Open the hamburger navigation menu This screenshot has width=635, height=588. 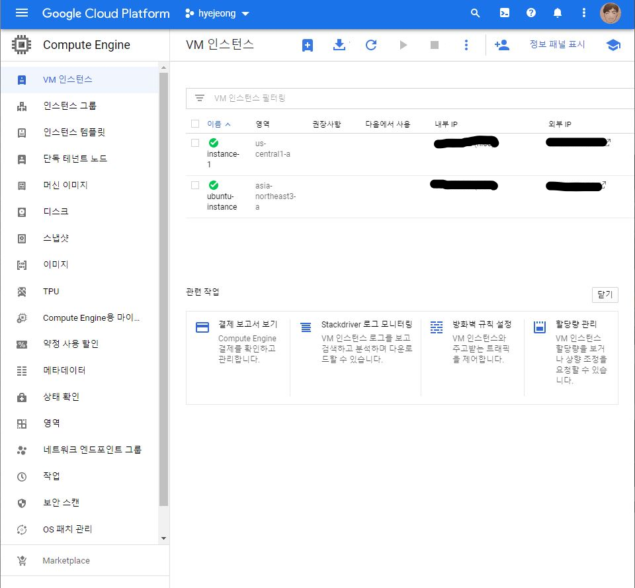coord(21,13)
